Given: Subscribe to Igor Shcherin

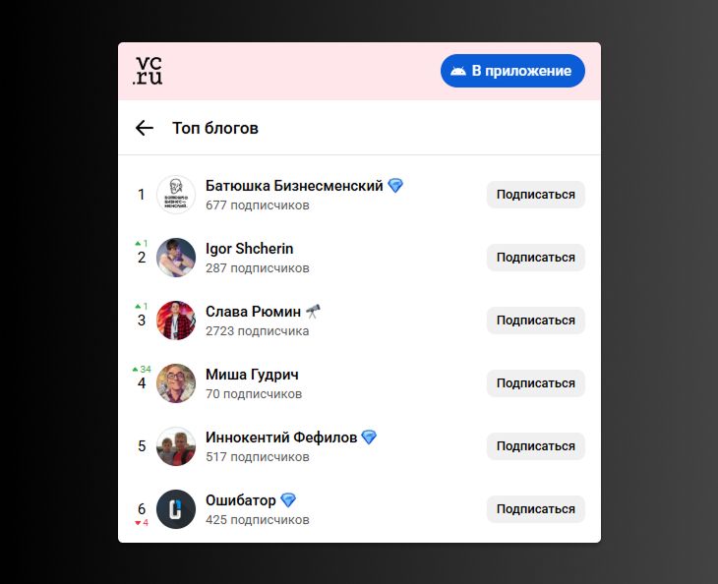Looking at the screenshot, I should point(535,258).
